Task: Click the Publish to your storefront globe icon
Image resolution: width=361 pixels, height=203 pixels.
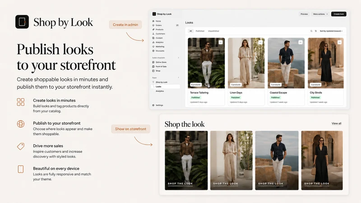Action: coord(21,124)
